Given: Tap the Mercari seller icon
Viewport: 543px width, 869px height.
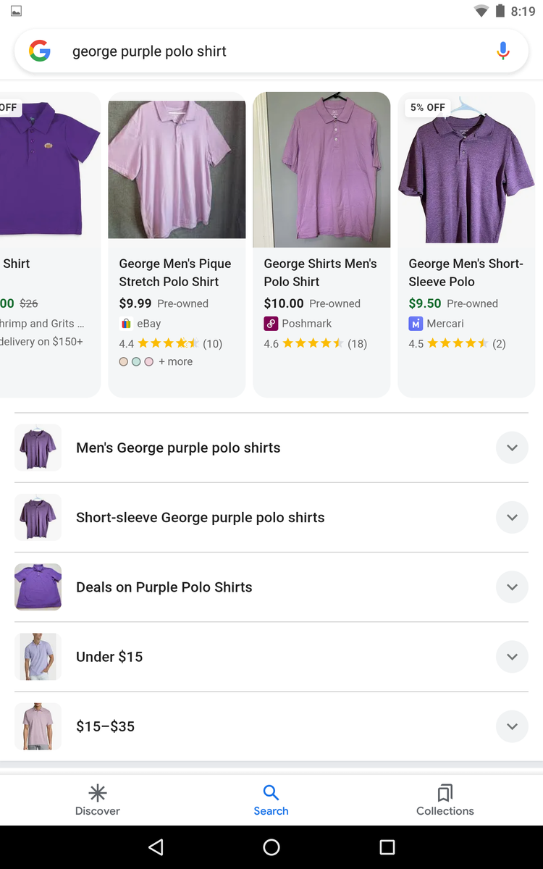Looking at the screenshot, I should 416,324.
